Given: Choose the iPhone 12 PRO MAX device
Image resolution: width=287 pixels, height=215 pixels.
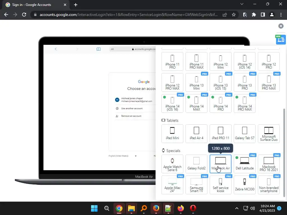Looking at the screenshot, I should point(172,83).
